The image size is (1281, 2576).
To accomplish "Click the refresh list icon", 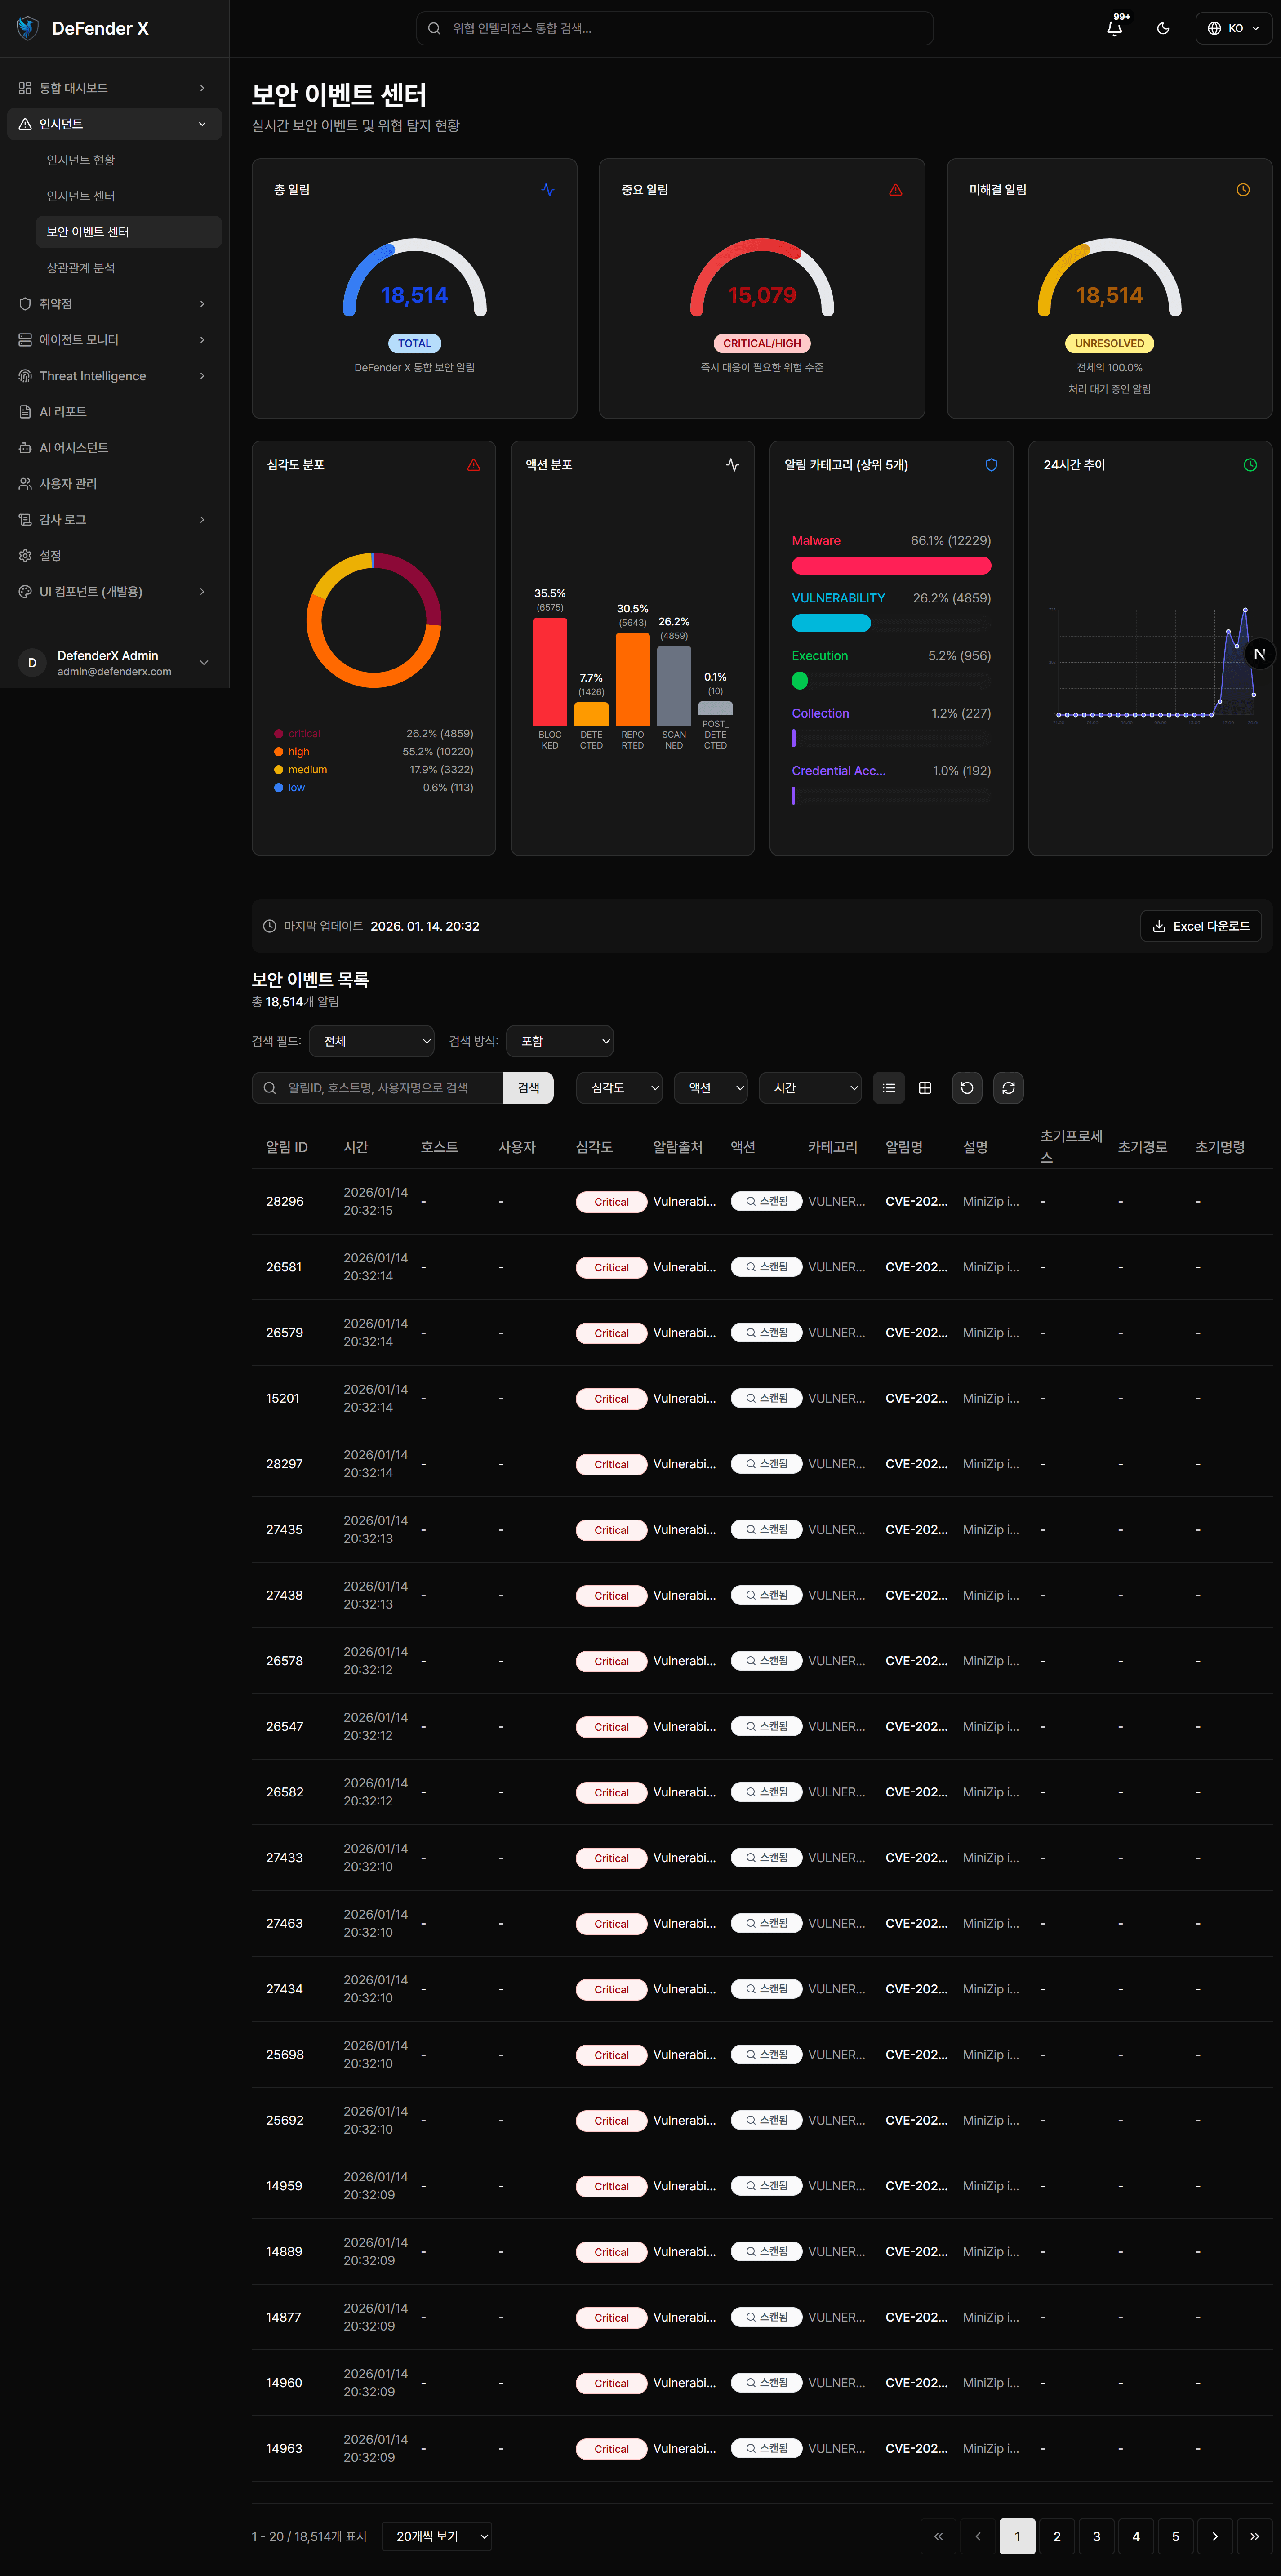I will pyautogui.click(x=1008, y=1088).
